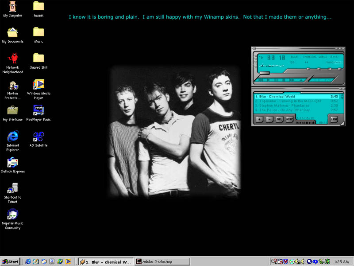
Task: Toggle Winamp shuffle button
Action: pyautogui.click(x=316, y=80)
